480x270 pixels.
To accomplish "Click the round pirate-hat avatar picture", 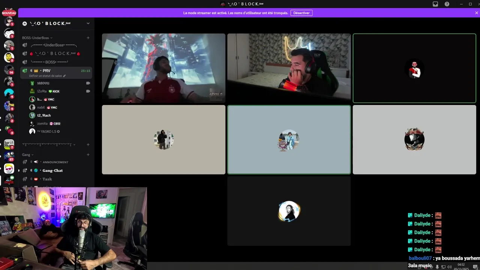I will 414,139.
